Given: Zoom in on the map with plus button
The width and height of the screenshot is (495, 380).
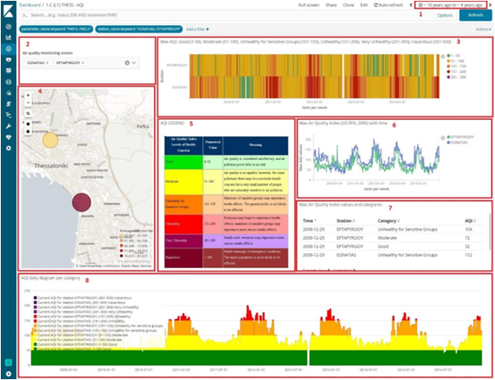Looking at the screenshot, I should click(28, 95).
